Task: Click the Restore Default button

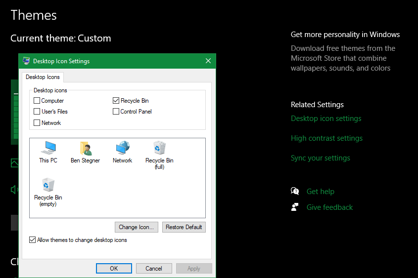Action: pos(184,227)
